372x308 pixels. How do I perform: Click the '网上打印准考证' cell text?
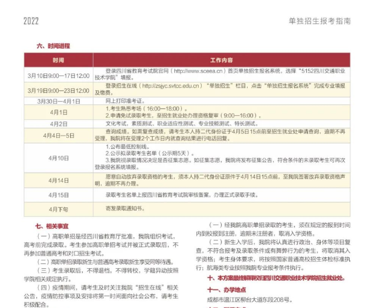(x=125, y=101)
